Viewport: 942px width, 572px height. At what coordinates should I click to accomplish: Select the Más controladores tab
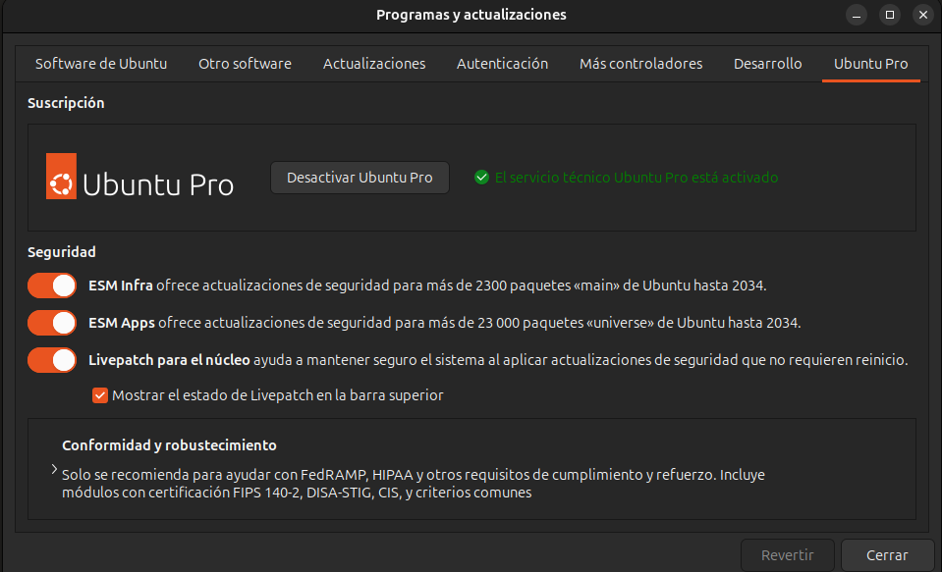[641, 64]
